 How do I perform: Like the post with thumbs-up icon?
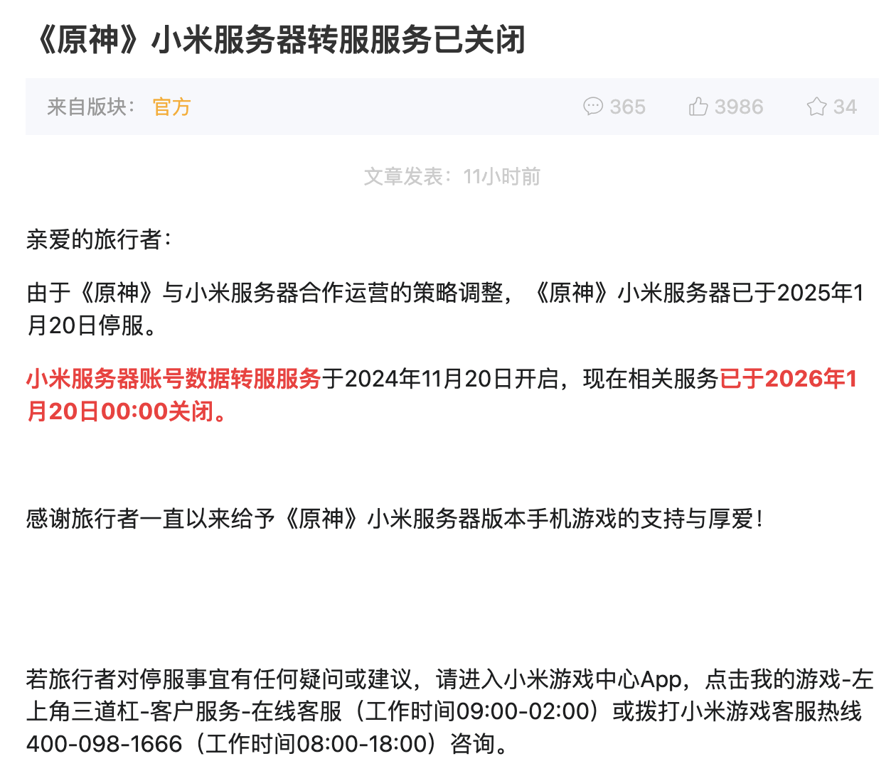(x=698, y=107)
